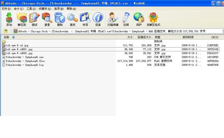The image size is (224, 138).
Task: Expand the address bar dropdown arrow
Action: point(223,31)
